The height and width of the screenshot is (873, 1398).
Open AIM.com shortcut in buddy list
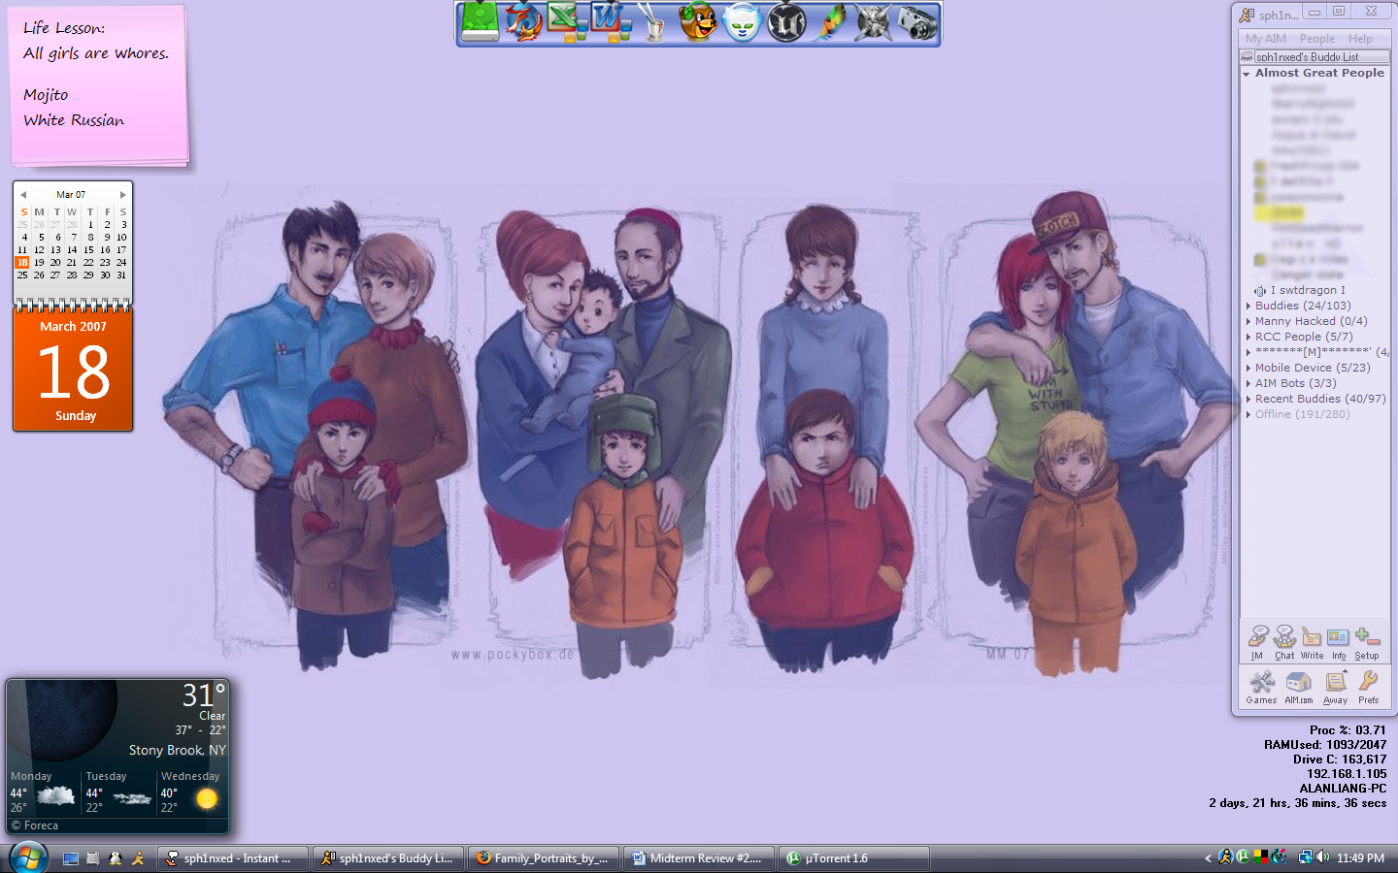pyautogui.click(x=1298, y=687)
